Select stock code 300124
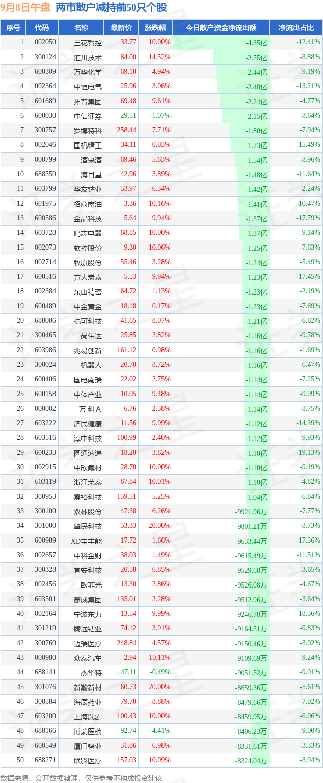 [x=46, y=57]
